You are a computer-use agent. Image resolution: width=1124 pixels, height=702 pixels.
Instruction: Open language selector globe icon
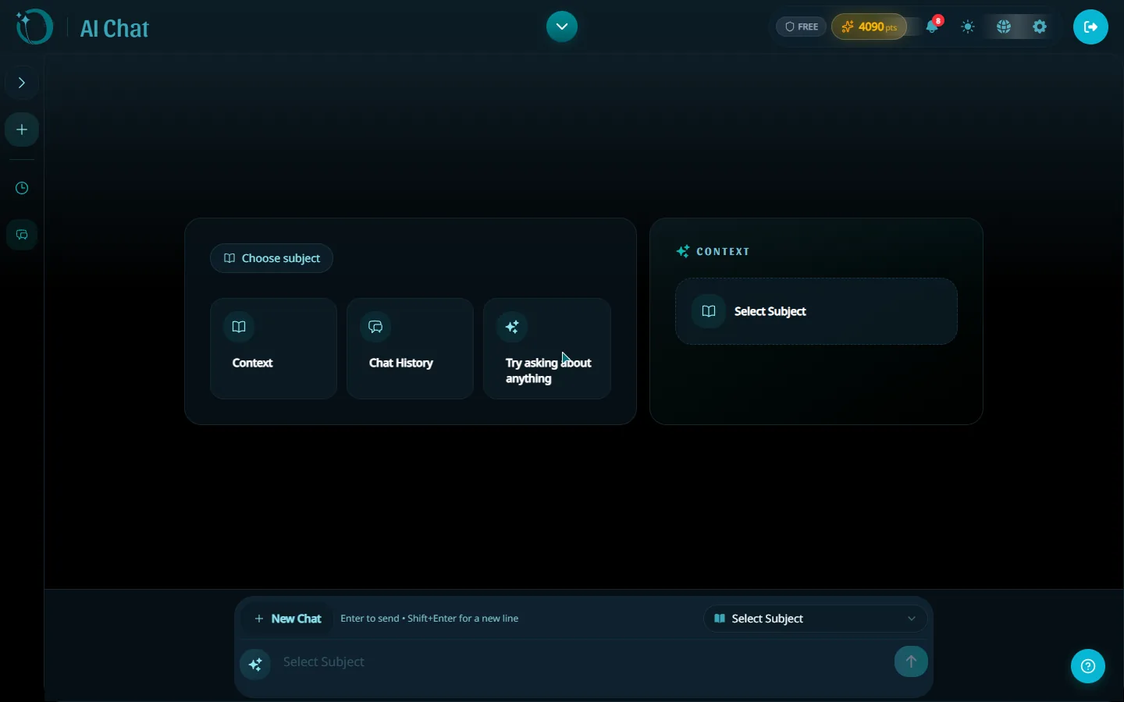(1005, 27)
